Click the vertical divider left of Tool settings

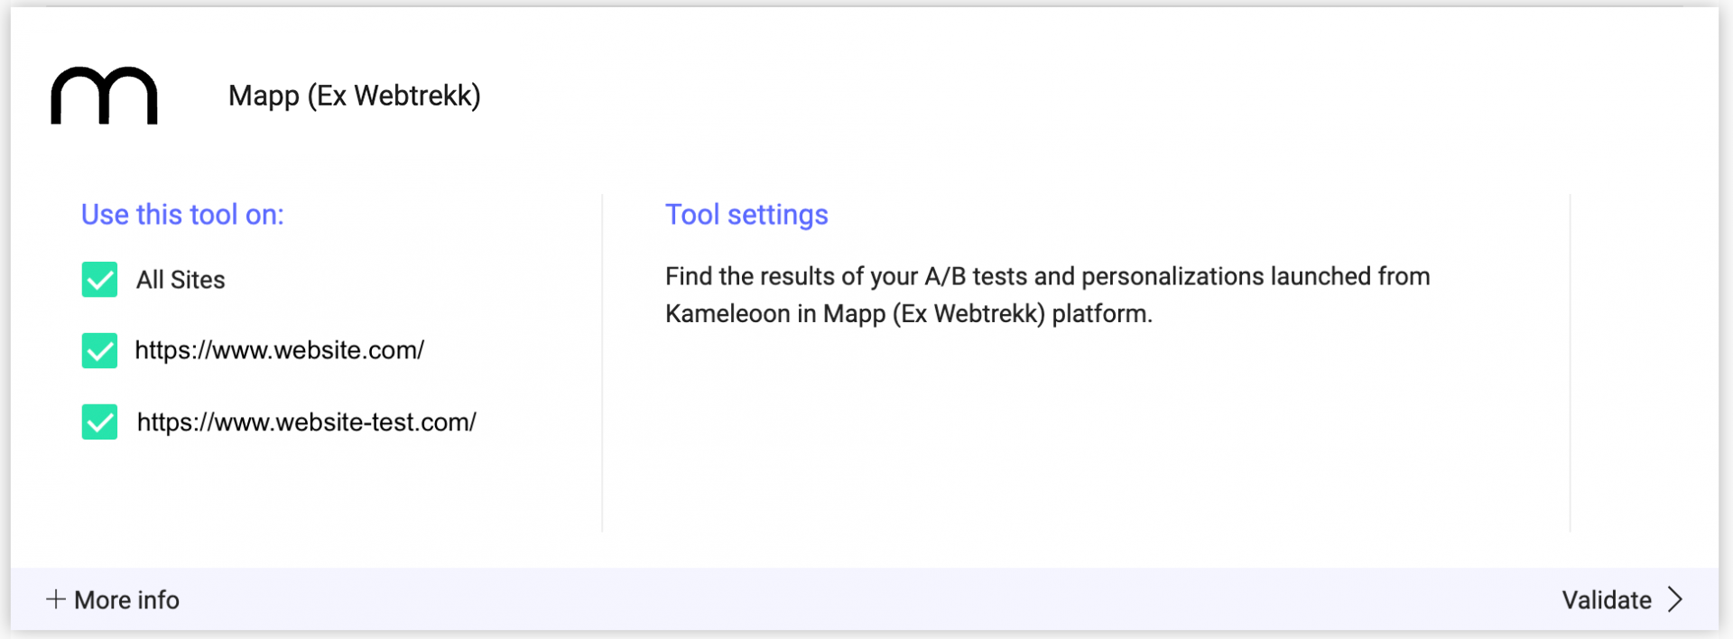(x=602, y=363)
